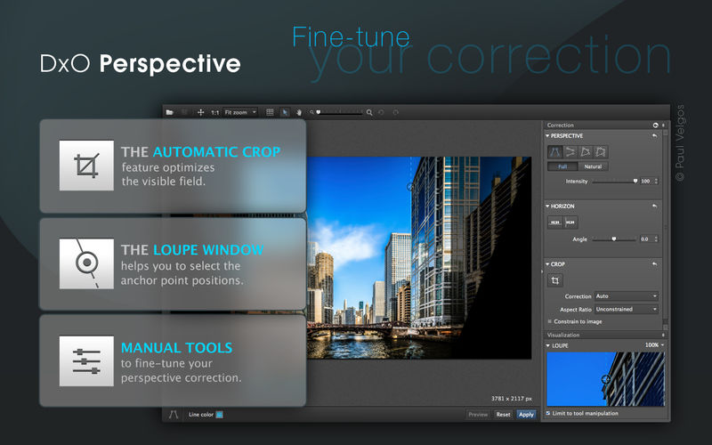Click the Loupe Window feature icon
The width and height of the screenshot is (712, 445).
coord(86,263)
